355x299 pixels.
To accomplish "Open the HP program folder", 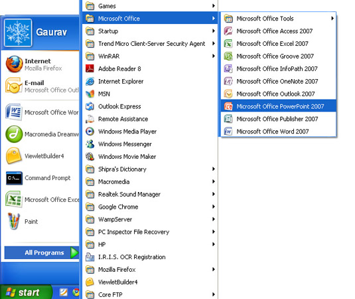I will [150, 245].
